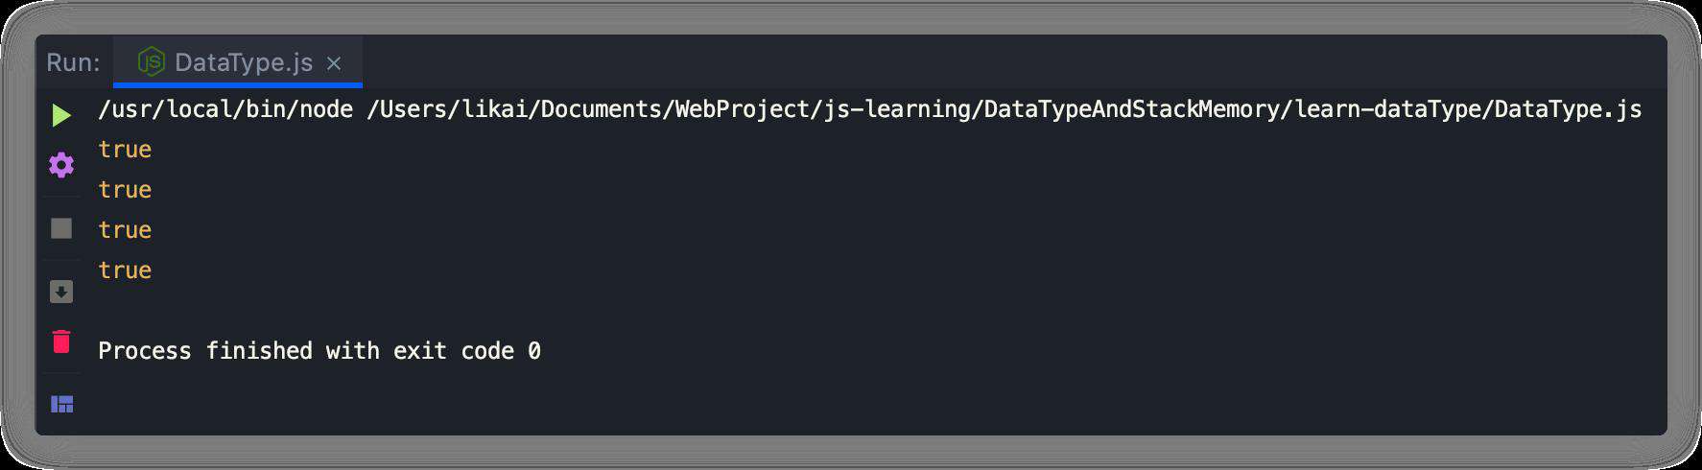The image size is (1702, 470).
Task: Select the DataType.js run tab
Action: 238,62
